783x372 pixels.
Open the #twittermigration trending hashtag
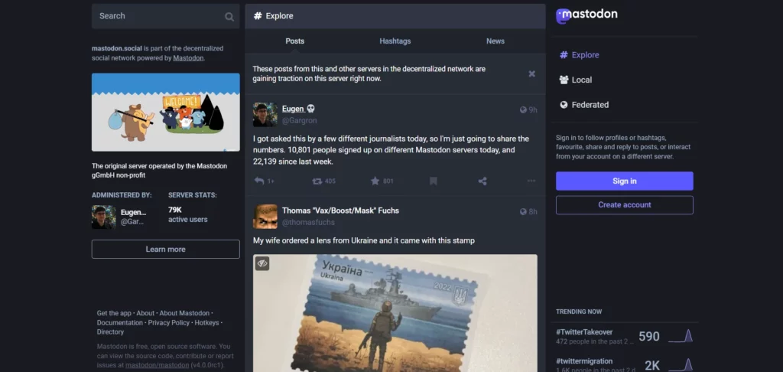(x=584, y=361)
